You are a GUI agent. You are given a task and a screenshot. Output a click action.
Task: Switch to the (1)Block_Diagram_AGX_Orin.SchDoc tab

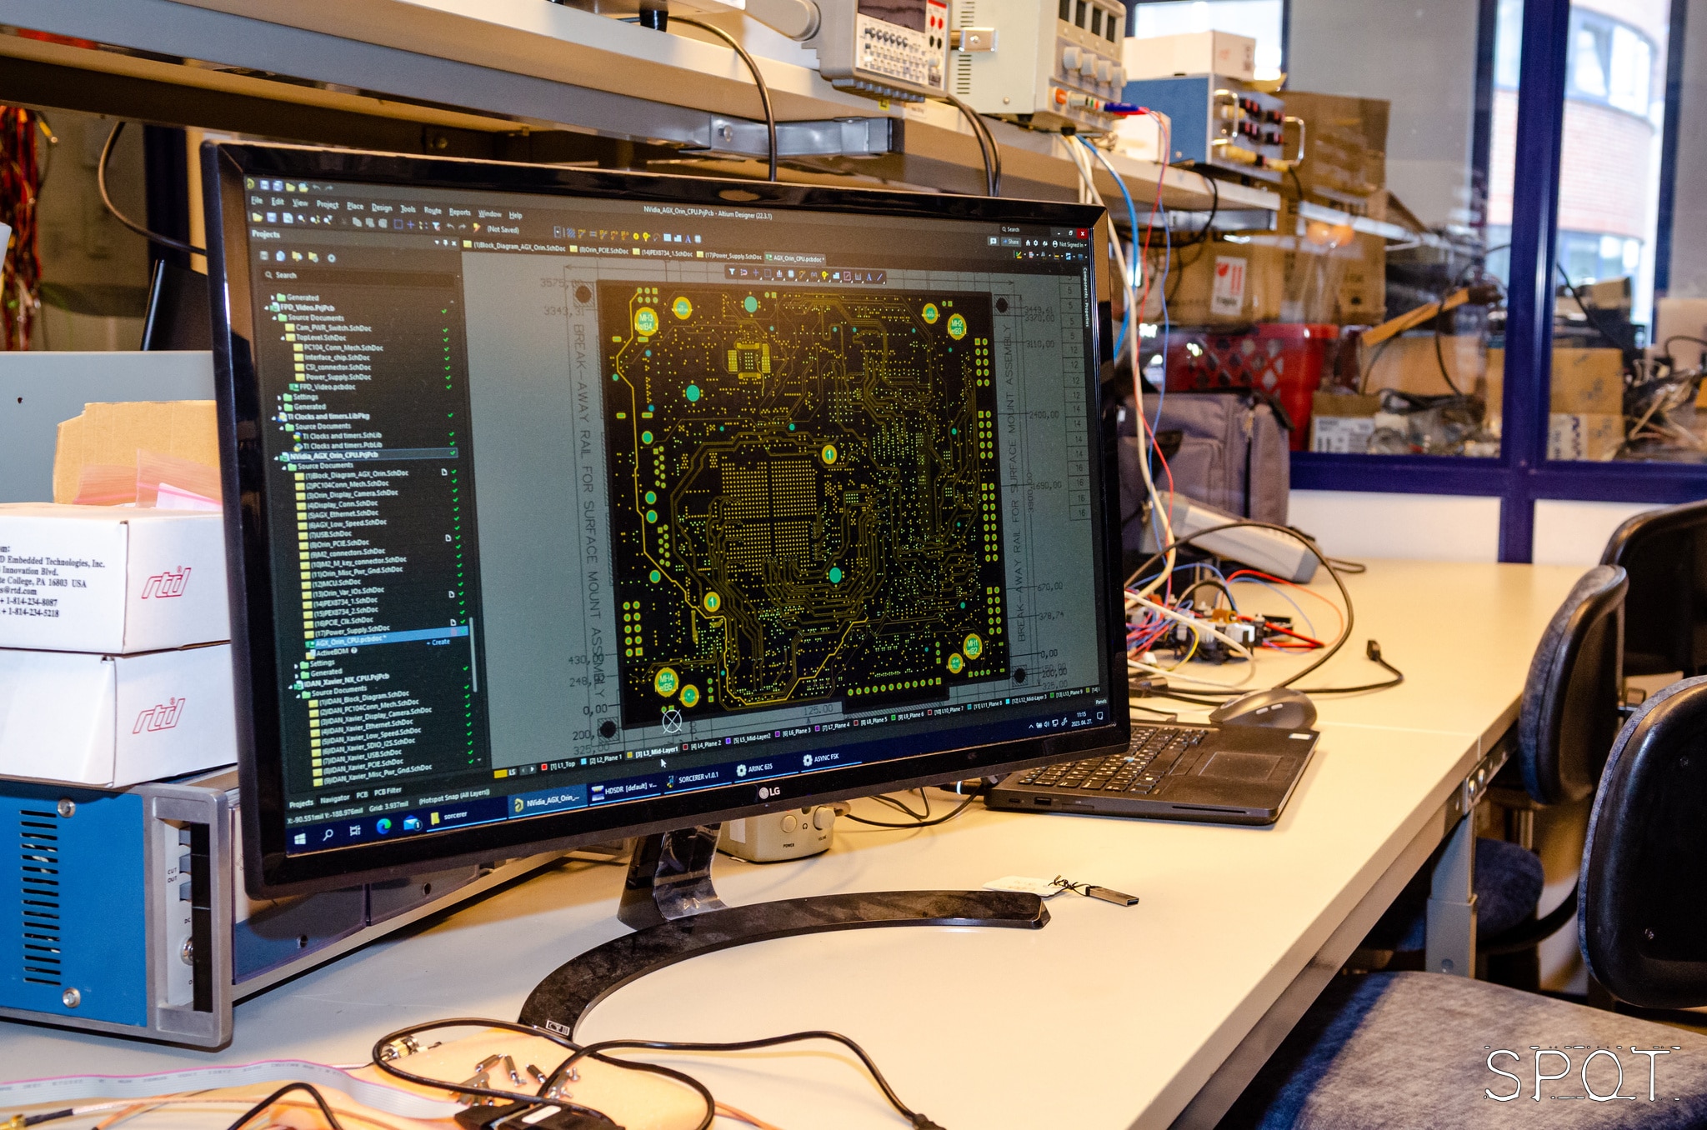(514, 247)
